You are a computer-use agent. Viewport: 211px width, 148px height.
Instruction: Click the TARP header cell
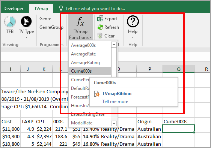(28, 121)
